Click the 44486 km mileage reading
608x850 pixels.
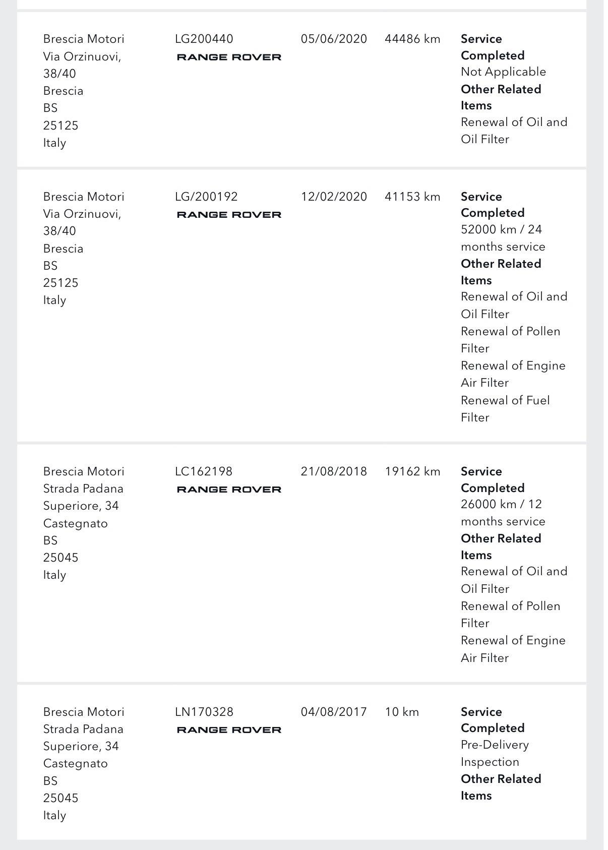[412, 39]
